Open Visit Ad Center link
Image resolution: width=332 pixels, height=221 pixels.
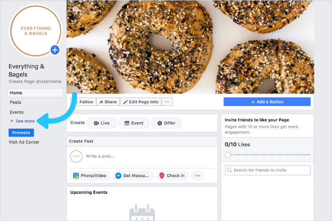coord(24,142)
